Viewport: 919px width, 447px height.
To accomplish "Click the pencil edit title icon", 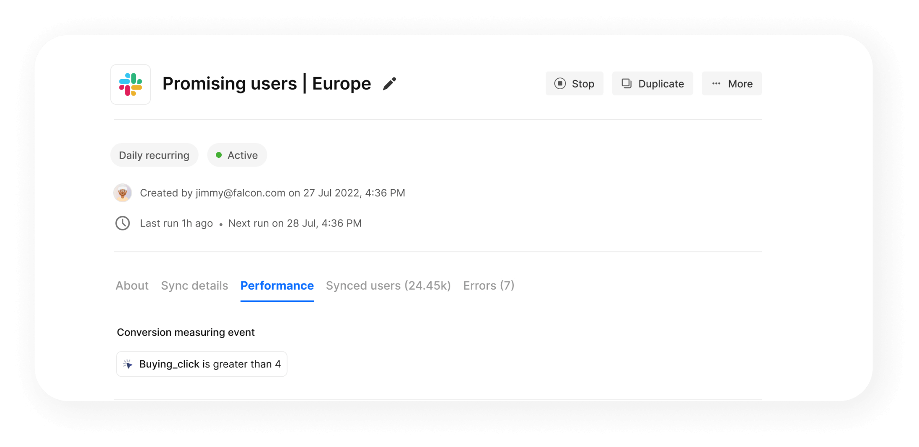I will click(x=389, y=84).
